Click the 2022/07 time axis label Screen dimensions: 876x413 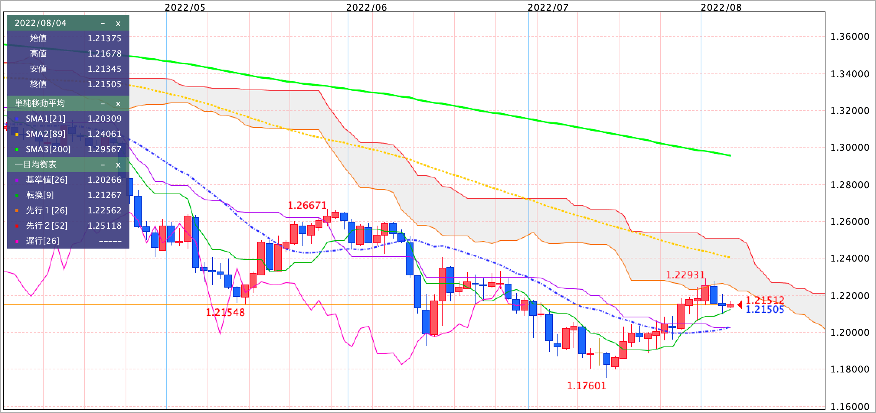point(548,7)
